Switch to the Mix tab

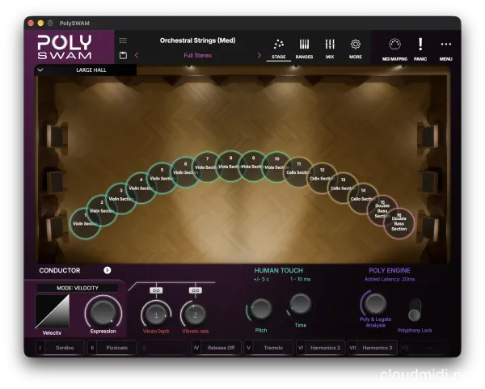pos(330,49)
